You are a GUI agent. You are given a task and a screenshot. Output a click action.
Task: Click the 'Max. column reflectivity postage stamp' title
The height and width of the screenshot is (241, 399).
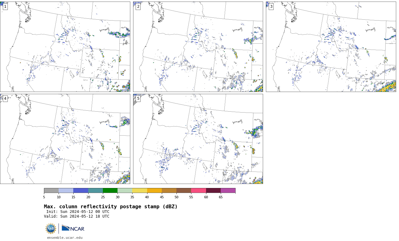111,207
